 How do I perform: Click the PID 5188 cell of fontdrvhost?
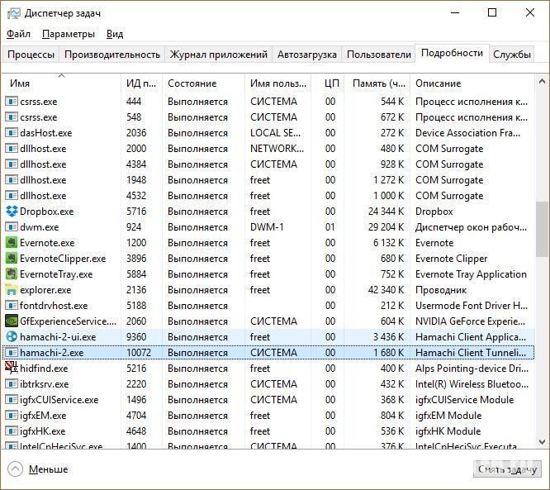136,306
